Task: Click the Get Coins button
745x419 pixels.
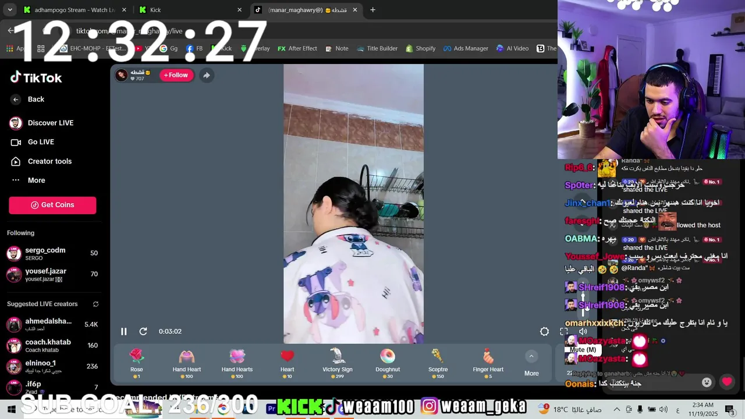Action: [x=52, y=205]
